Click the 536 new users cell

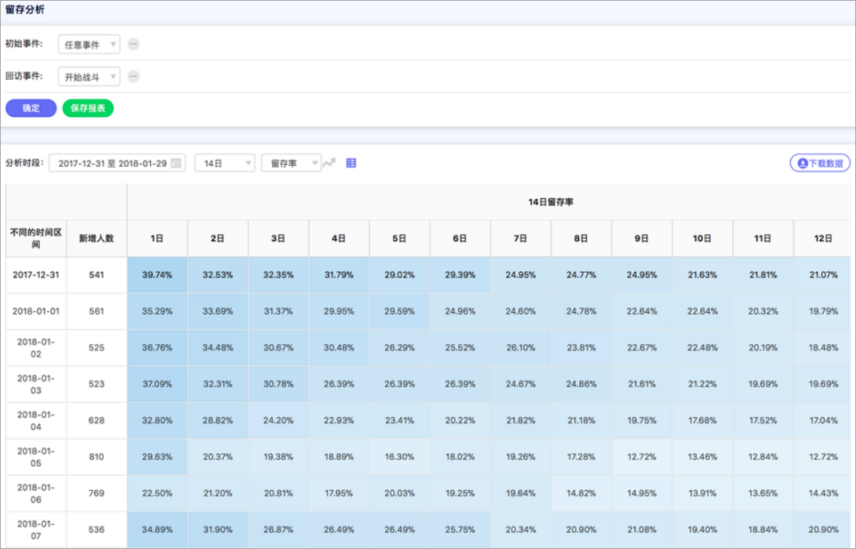click(96, 529)
